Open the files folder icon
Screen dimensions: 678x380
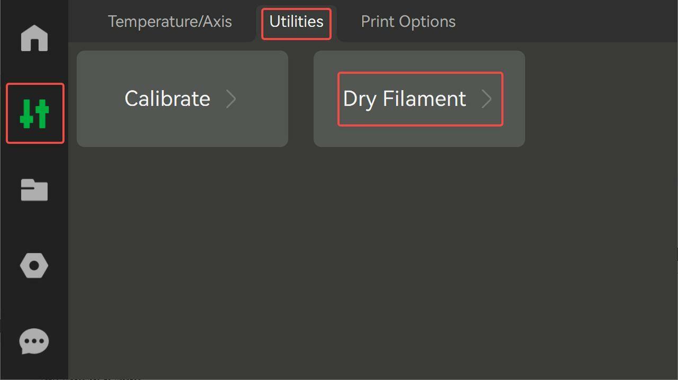point(34,190)
